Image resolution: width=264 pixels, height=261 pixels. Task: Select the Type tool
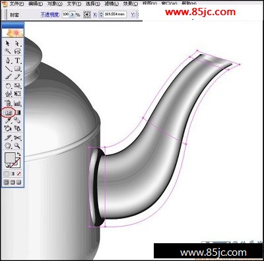(x=18, y=61)
